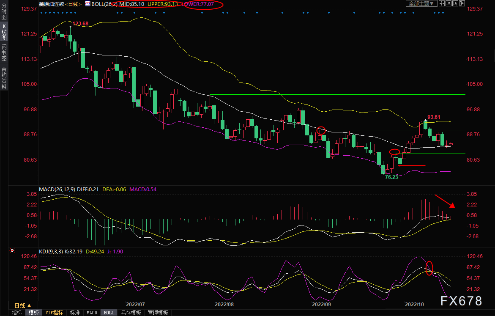
Task: Switch to 分时图 side tab
Action: point(4,11)
